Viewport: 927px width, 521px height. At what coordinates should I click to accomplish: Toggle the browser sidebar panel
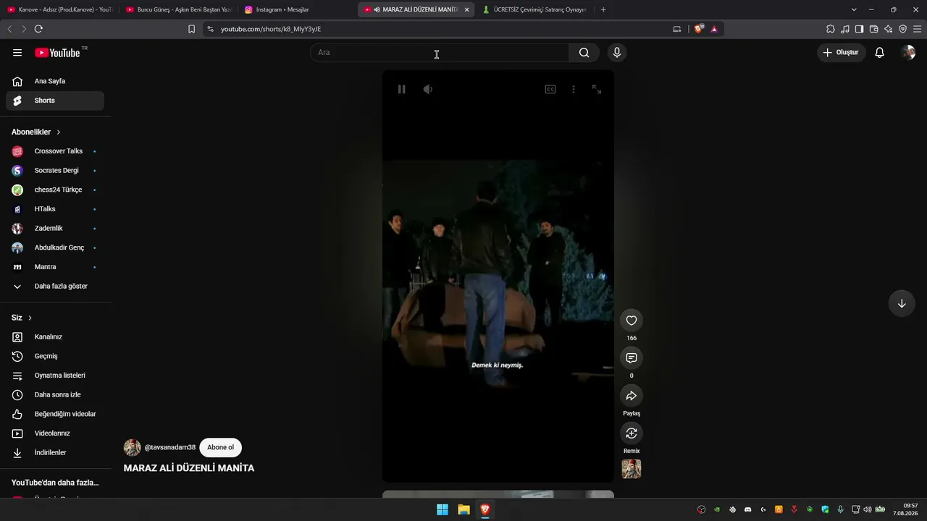pyautogui.click(x=859, y=29)
